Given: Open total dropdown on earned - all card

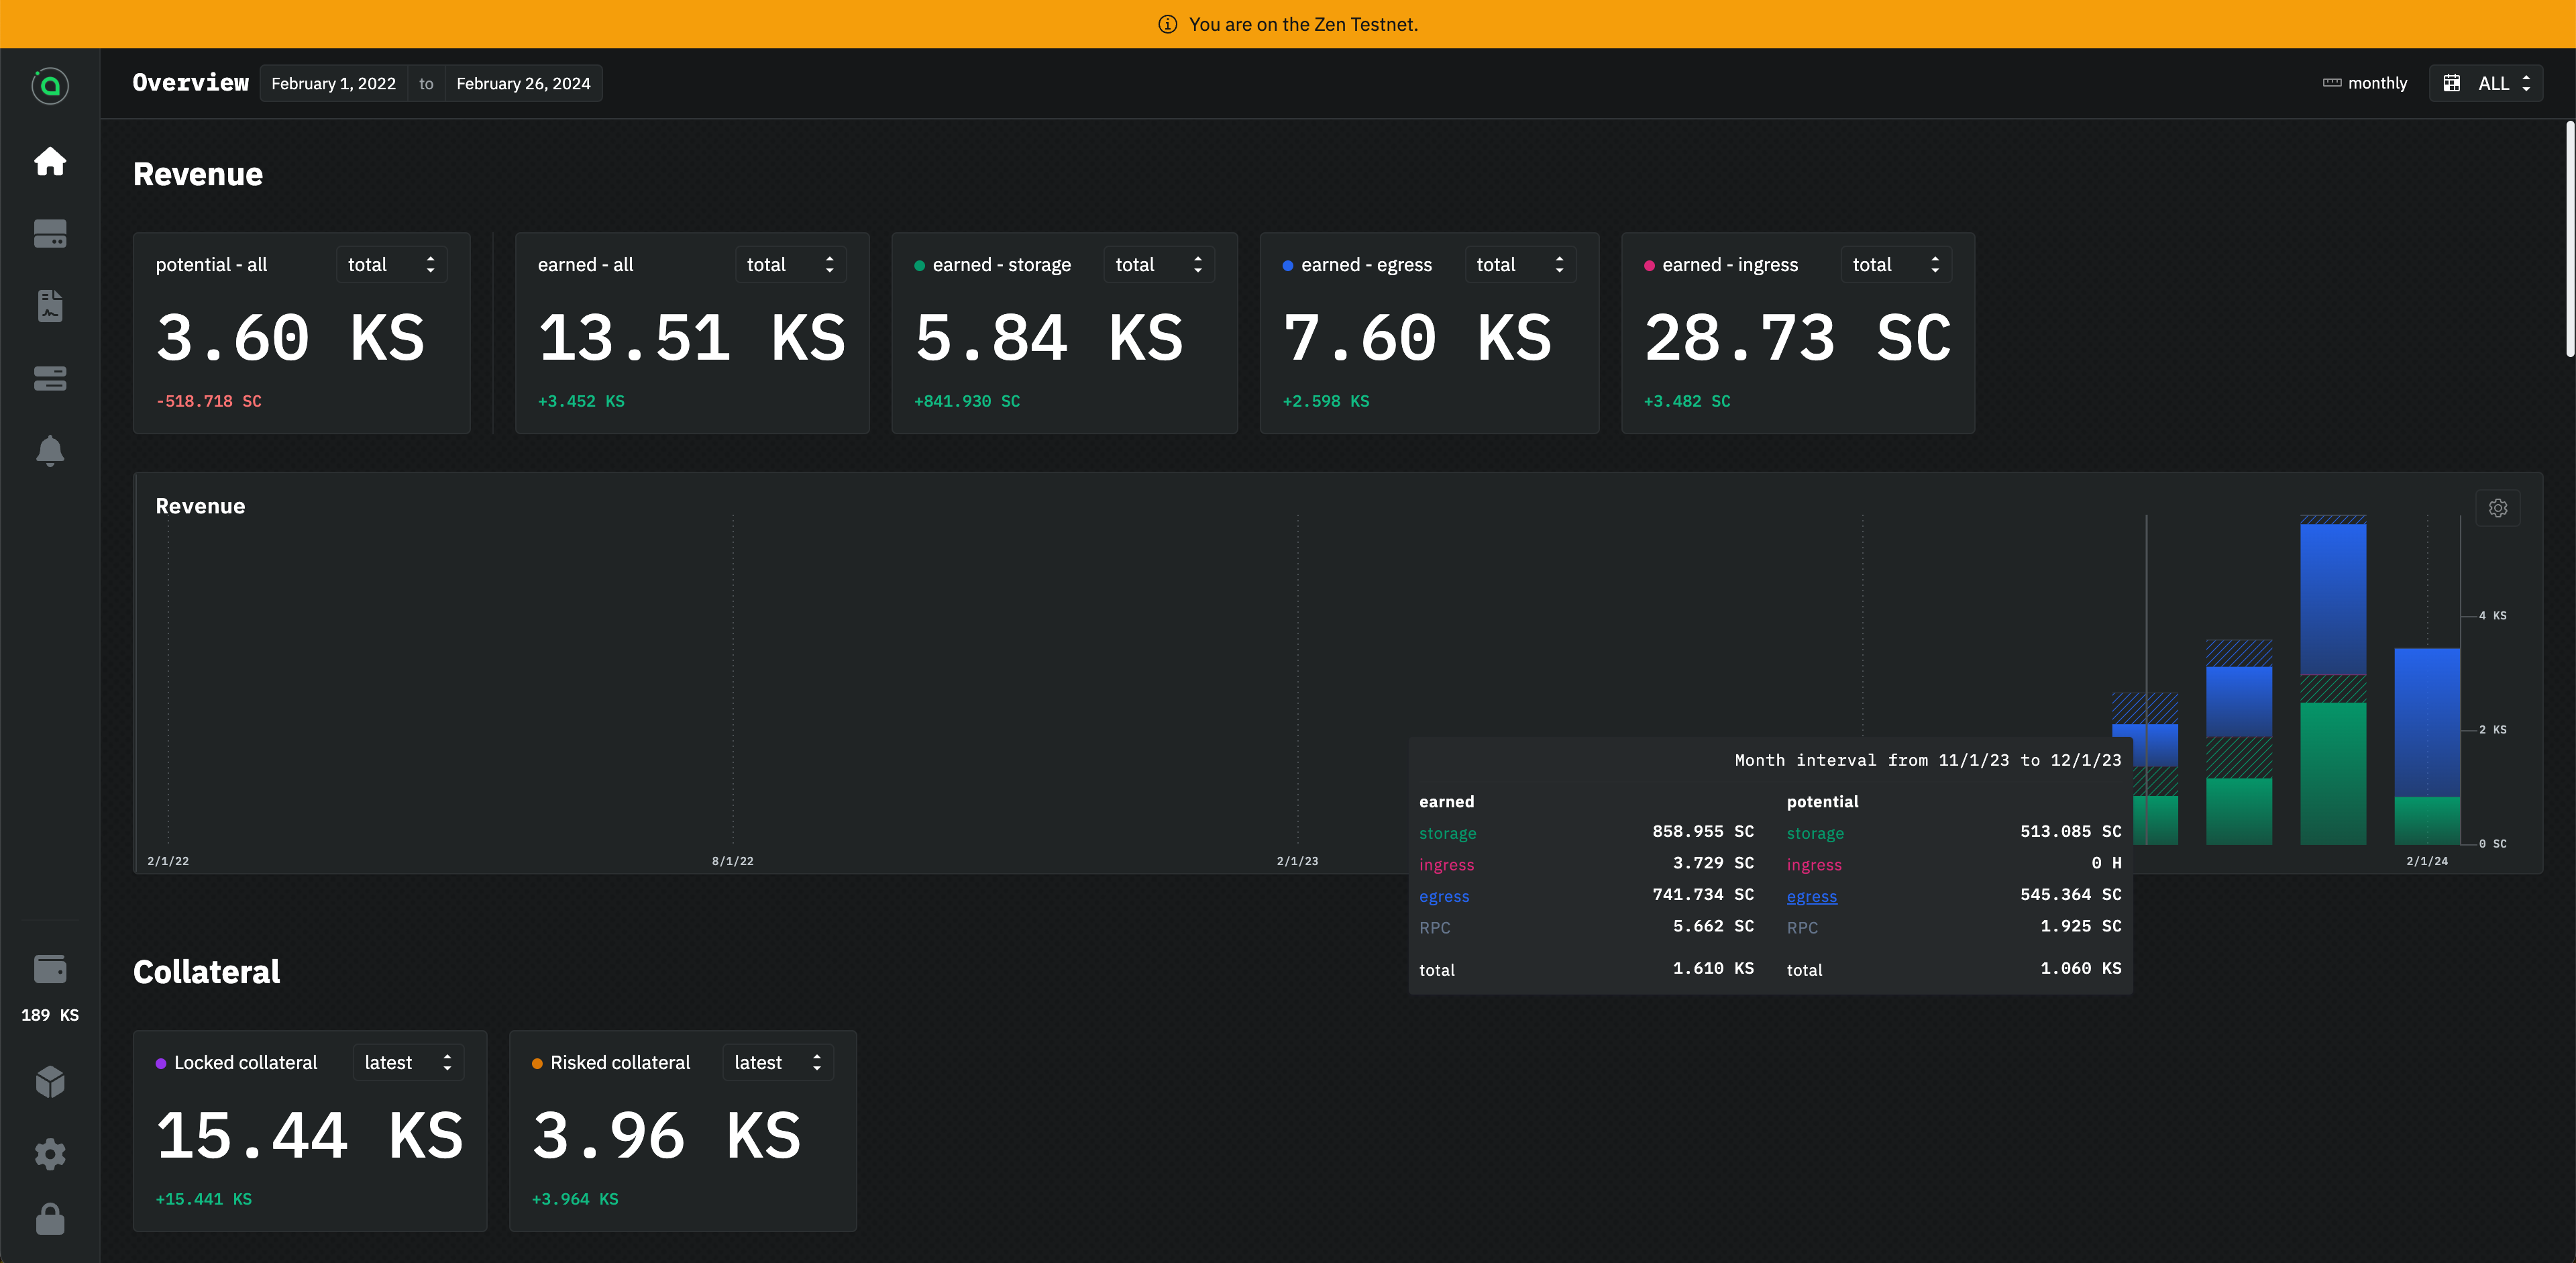Looking at the screenshot, I should pos(790,265).
